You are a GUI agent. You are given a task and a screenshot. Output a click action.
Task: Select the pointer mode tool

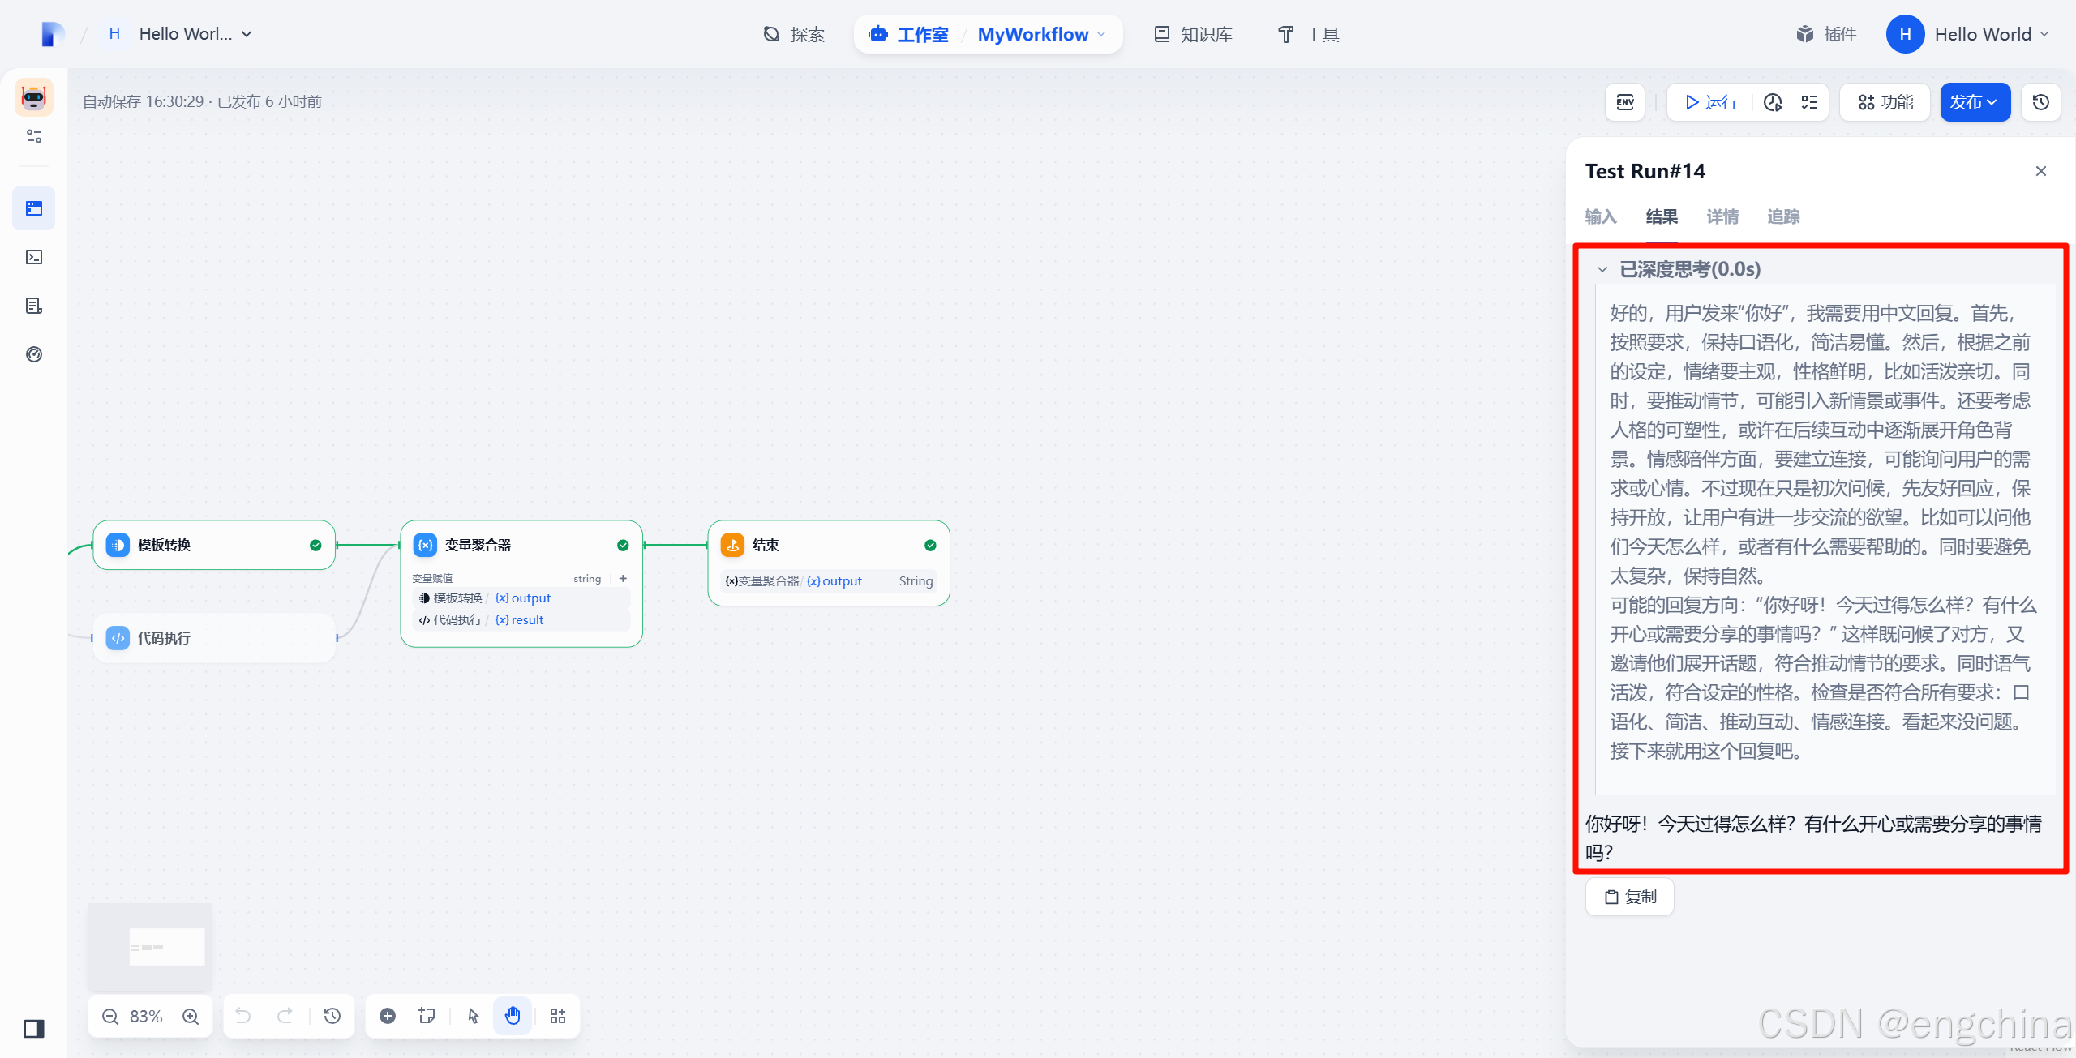coord(474,1017)
